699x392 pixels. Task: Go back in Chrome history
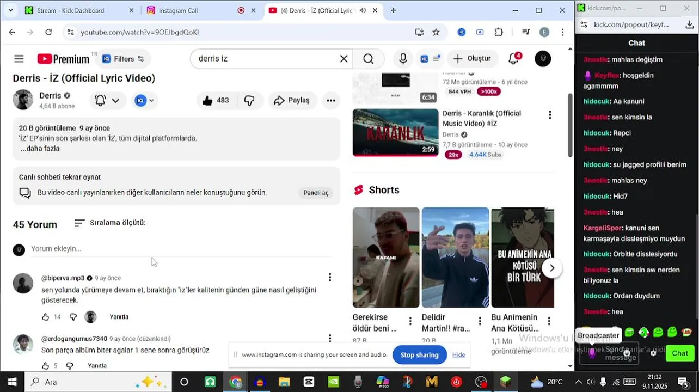tap(12, 32)
